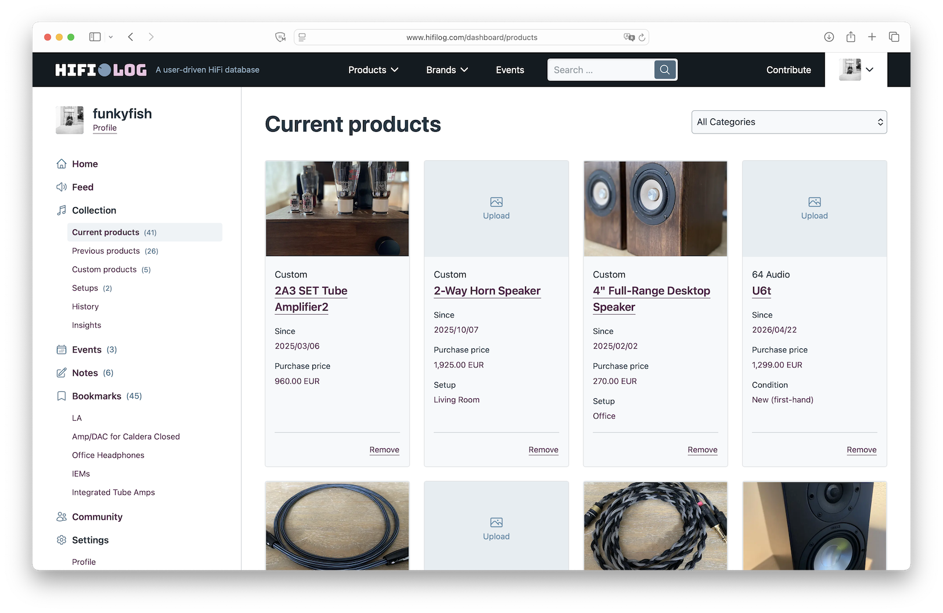
Task: Open the Products dropdown menu
Action: tap(373, 70)
